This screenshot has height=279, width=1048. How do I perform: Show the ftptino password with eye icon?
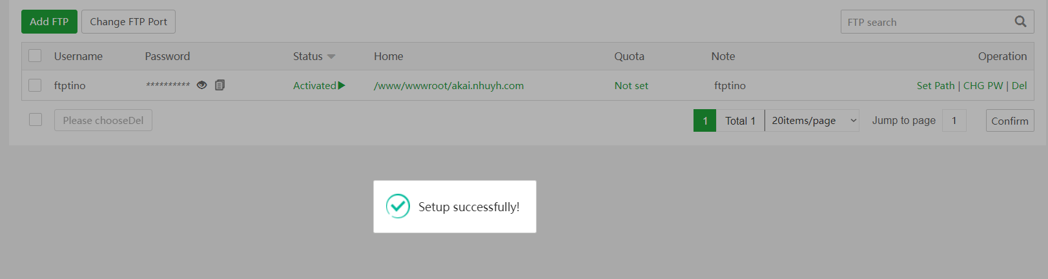[201, 85]
